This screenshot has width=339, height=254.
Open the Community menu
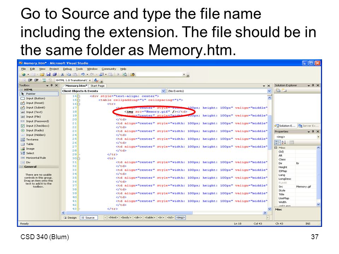pyautogui.click(x=109, y=69)
